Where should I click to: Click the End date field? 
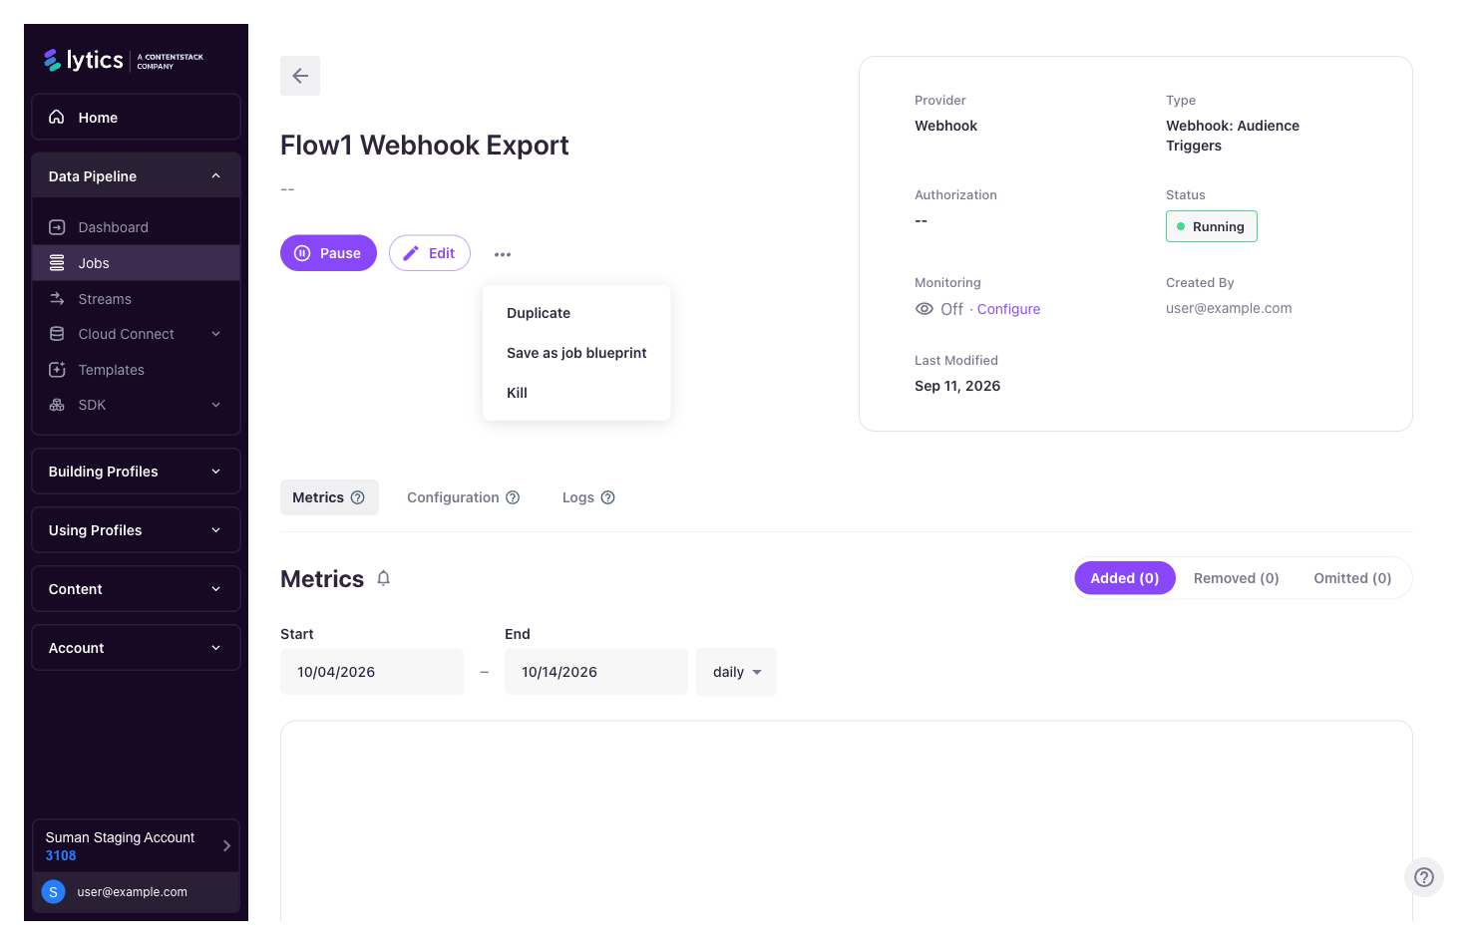point(596,672)
